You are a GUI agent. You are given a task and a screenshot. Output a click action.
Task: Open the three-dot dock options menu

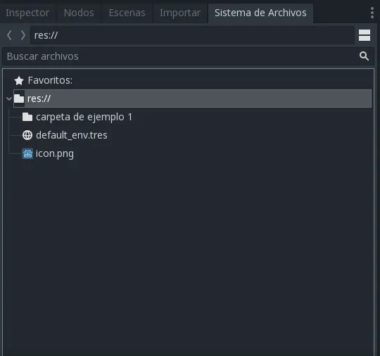372,13
